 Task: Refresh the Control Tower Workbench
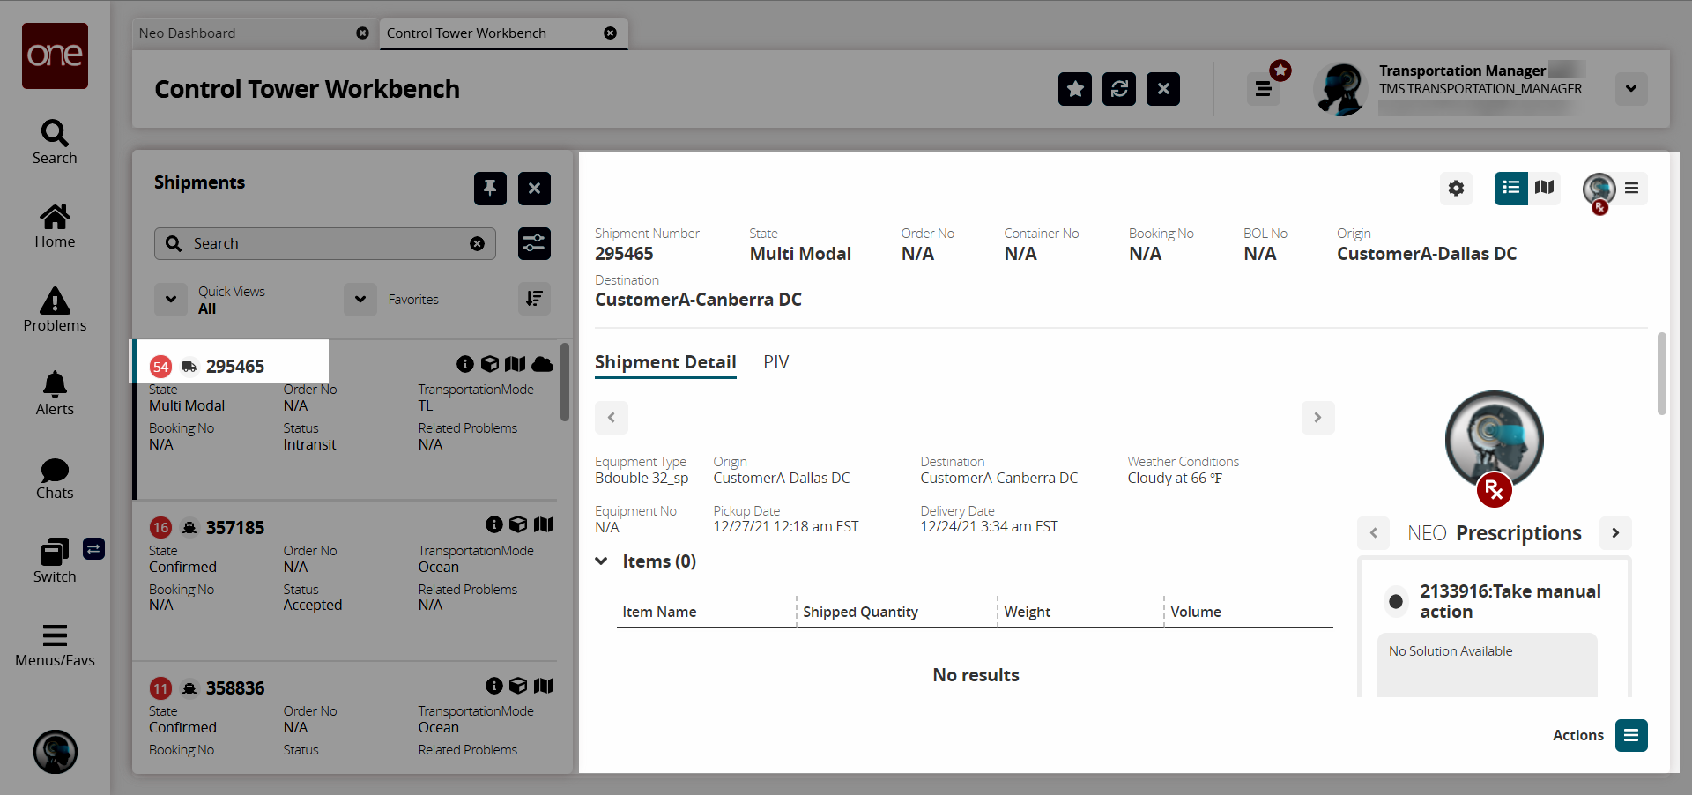1118,89
